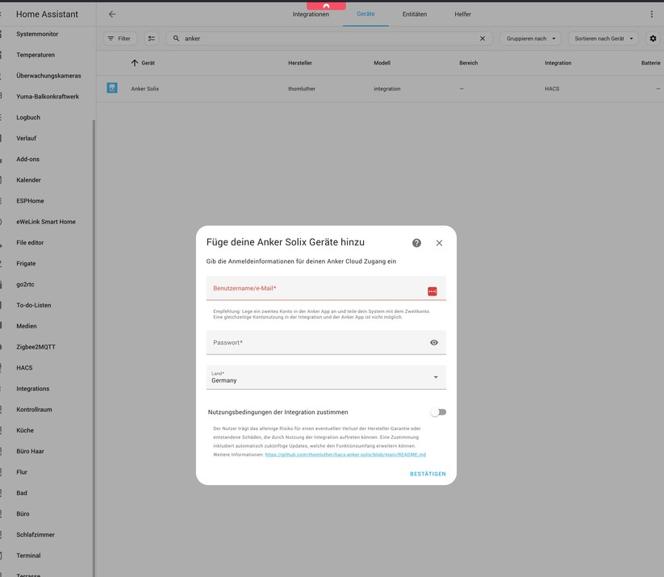
Task: Click the thomluther manufacturer cell
Action: pyautogui.click(x=302, y=89)
